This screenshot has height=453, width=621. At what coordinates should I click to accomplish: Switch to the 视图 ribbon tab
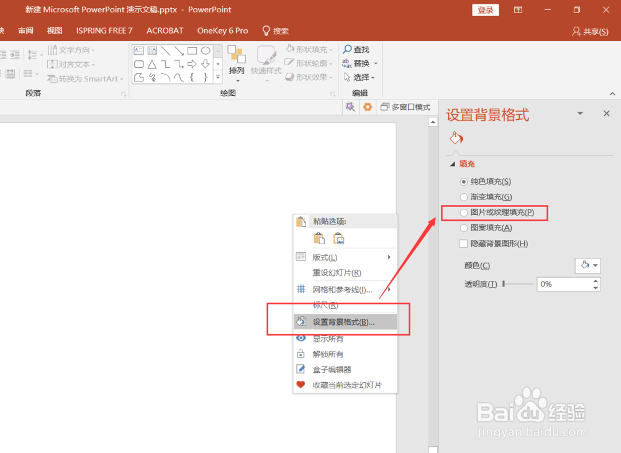click(x=54, y=30)
